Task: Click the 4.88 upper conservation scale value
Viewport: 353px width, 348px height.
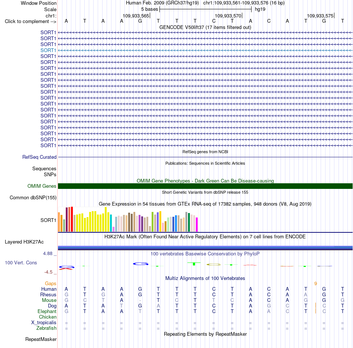Action: (x=48, y=254)
